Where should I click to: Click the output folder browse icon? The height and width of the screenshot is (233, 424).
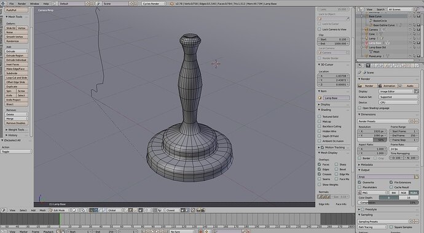[417, 177]
